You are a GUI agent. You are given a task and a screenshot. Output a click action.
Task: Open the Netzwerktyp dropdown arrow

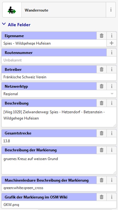point(112,94)
